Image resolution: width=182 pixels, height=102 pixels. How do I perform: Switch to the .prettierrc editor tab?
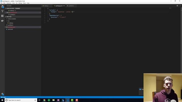[71, 6]
